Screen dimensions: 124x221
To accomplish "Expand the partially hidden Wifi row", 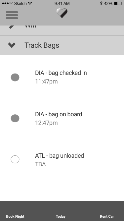I will (62, 30).
